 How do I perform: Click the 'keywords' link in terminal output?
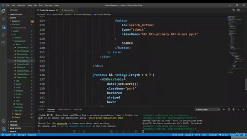point(62,124)
